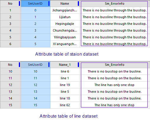Click SmUserID cell with value 3

coord(35,30)
